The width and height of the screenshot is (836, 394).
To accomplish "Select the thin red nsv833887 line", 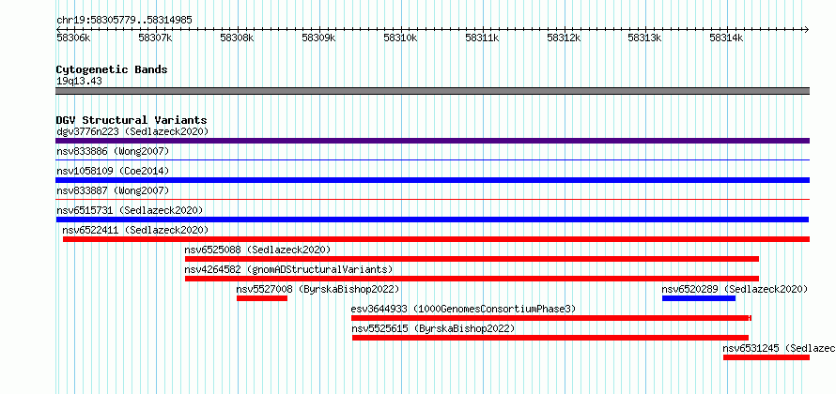I will pos(432,199).
